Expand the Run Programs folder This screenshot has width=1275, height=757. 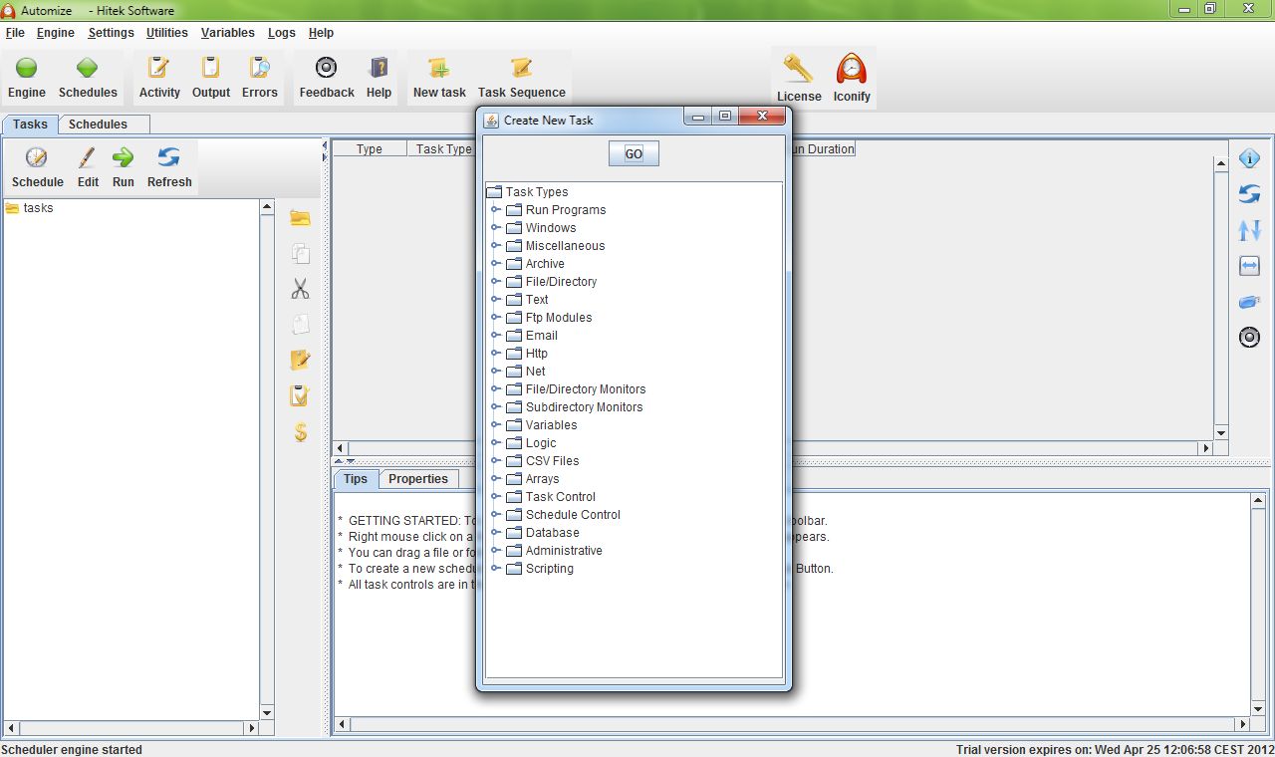click(x=496, y=210)
